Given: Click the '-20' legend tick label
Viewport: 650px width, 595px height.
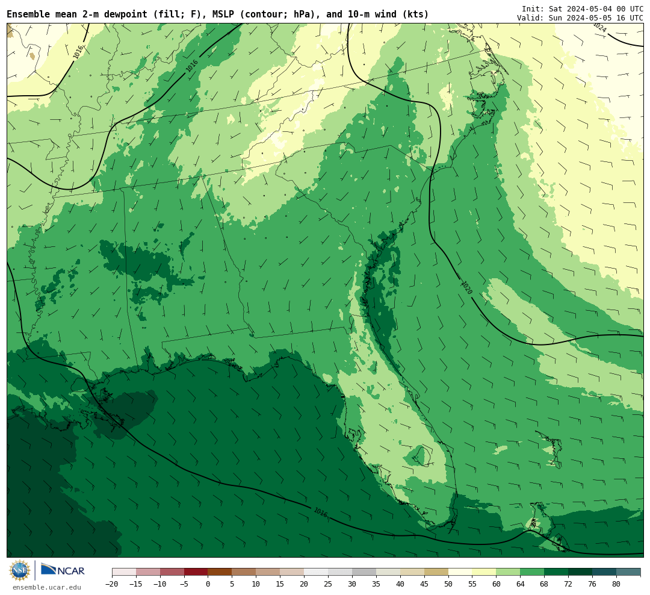Looking at the screenshot, I should click(112, 584).
